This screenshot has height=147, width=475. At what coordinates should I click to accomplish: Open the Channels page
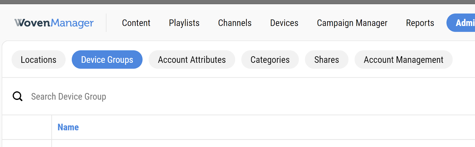tap(235, 23)
